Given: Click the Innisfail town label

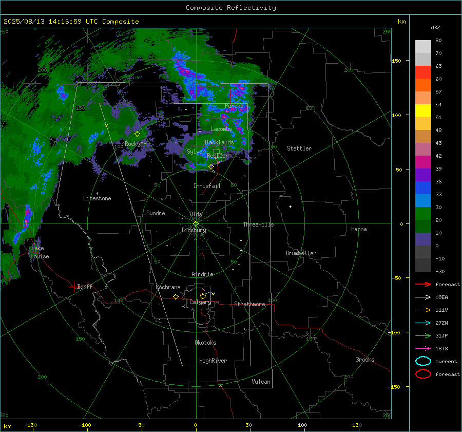Looking at the screenshot, I should 207,186.
